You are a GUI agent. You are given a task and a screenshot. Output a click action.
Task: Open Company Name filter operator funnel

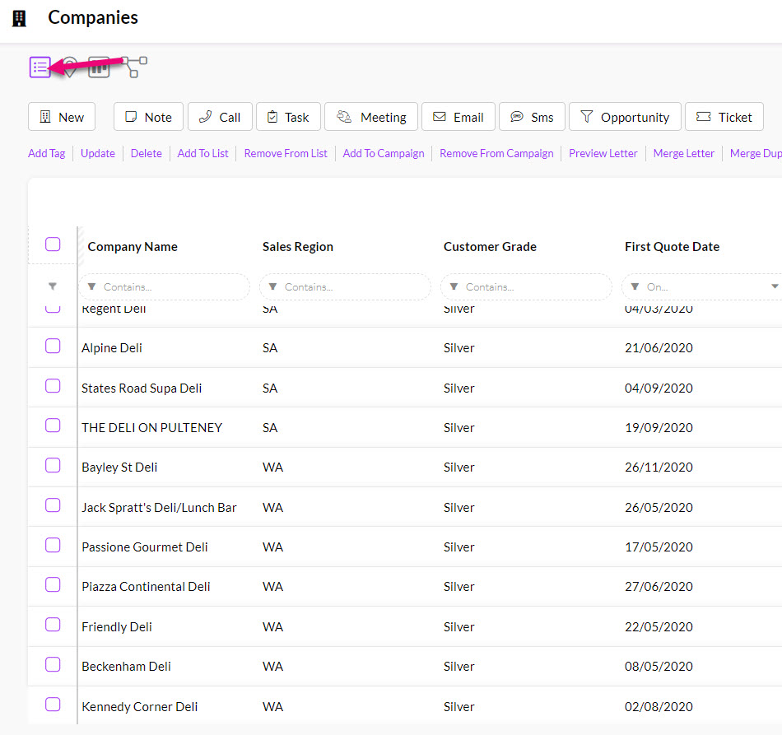[x=91, y=286]
